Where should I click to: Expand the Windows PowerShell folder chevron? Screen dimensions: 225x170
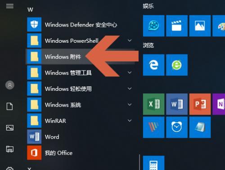tap(130, 40)
